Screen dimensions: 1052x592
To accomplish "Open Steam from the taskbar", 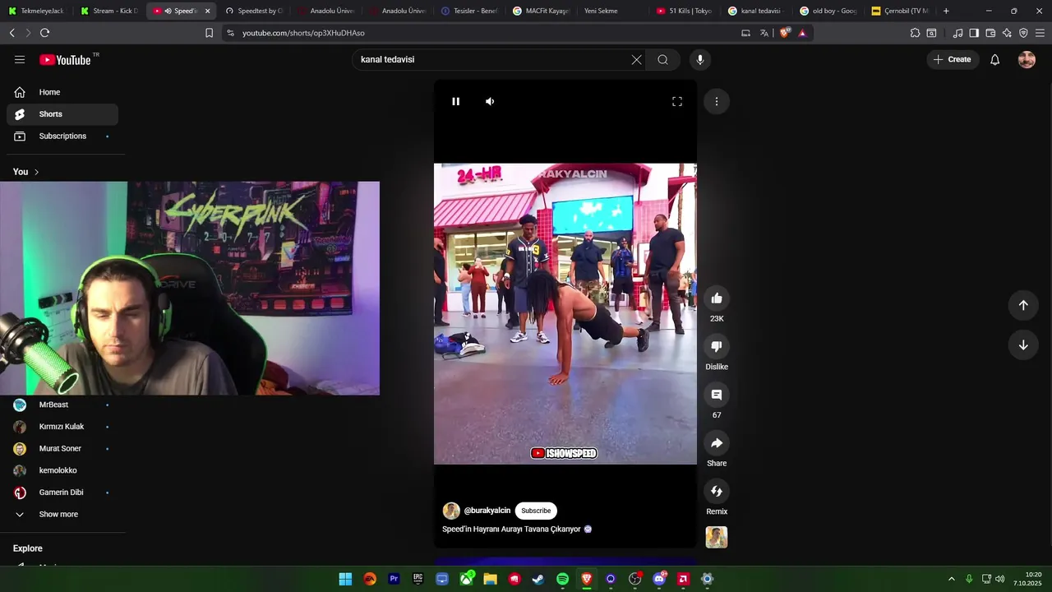I will [x=538, y=579].
